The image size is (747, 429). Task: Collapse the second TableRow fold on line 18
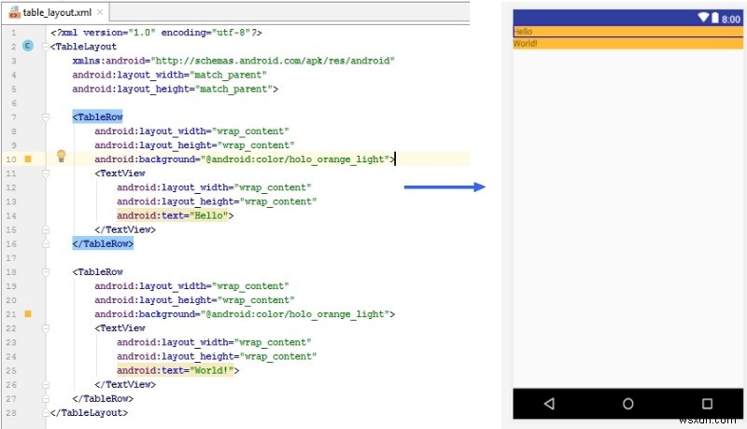tap(45, 271)
